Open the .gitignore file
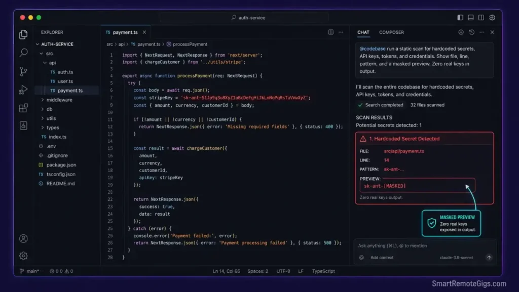 point(57,155)
